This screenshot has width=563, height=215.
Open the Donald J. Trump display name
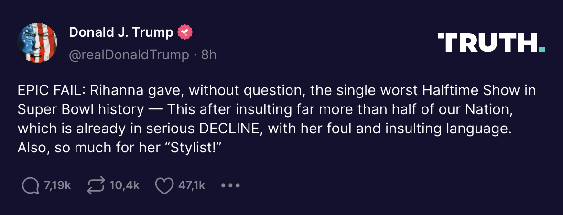121,32
